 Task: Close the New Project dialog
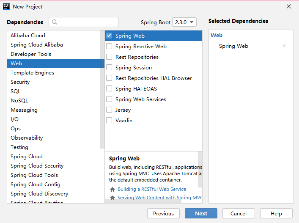pos(289,6)
